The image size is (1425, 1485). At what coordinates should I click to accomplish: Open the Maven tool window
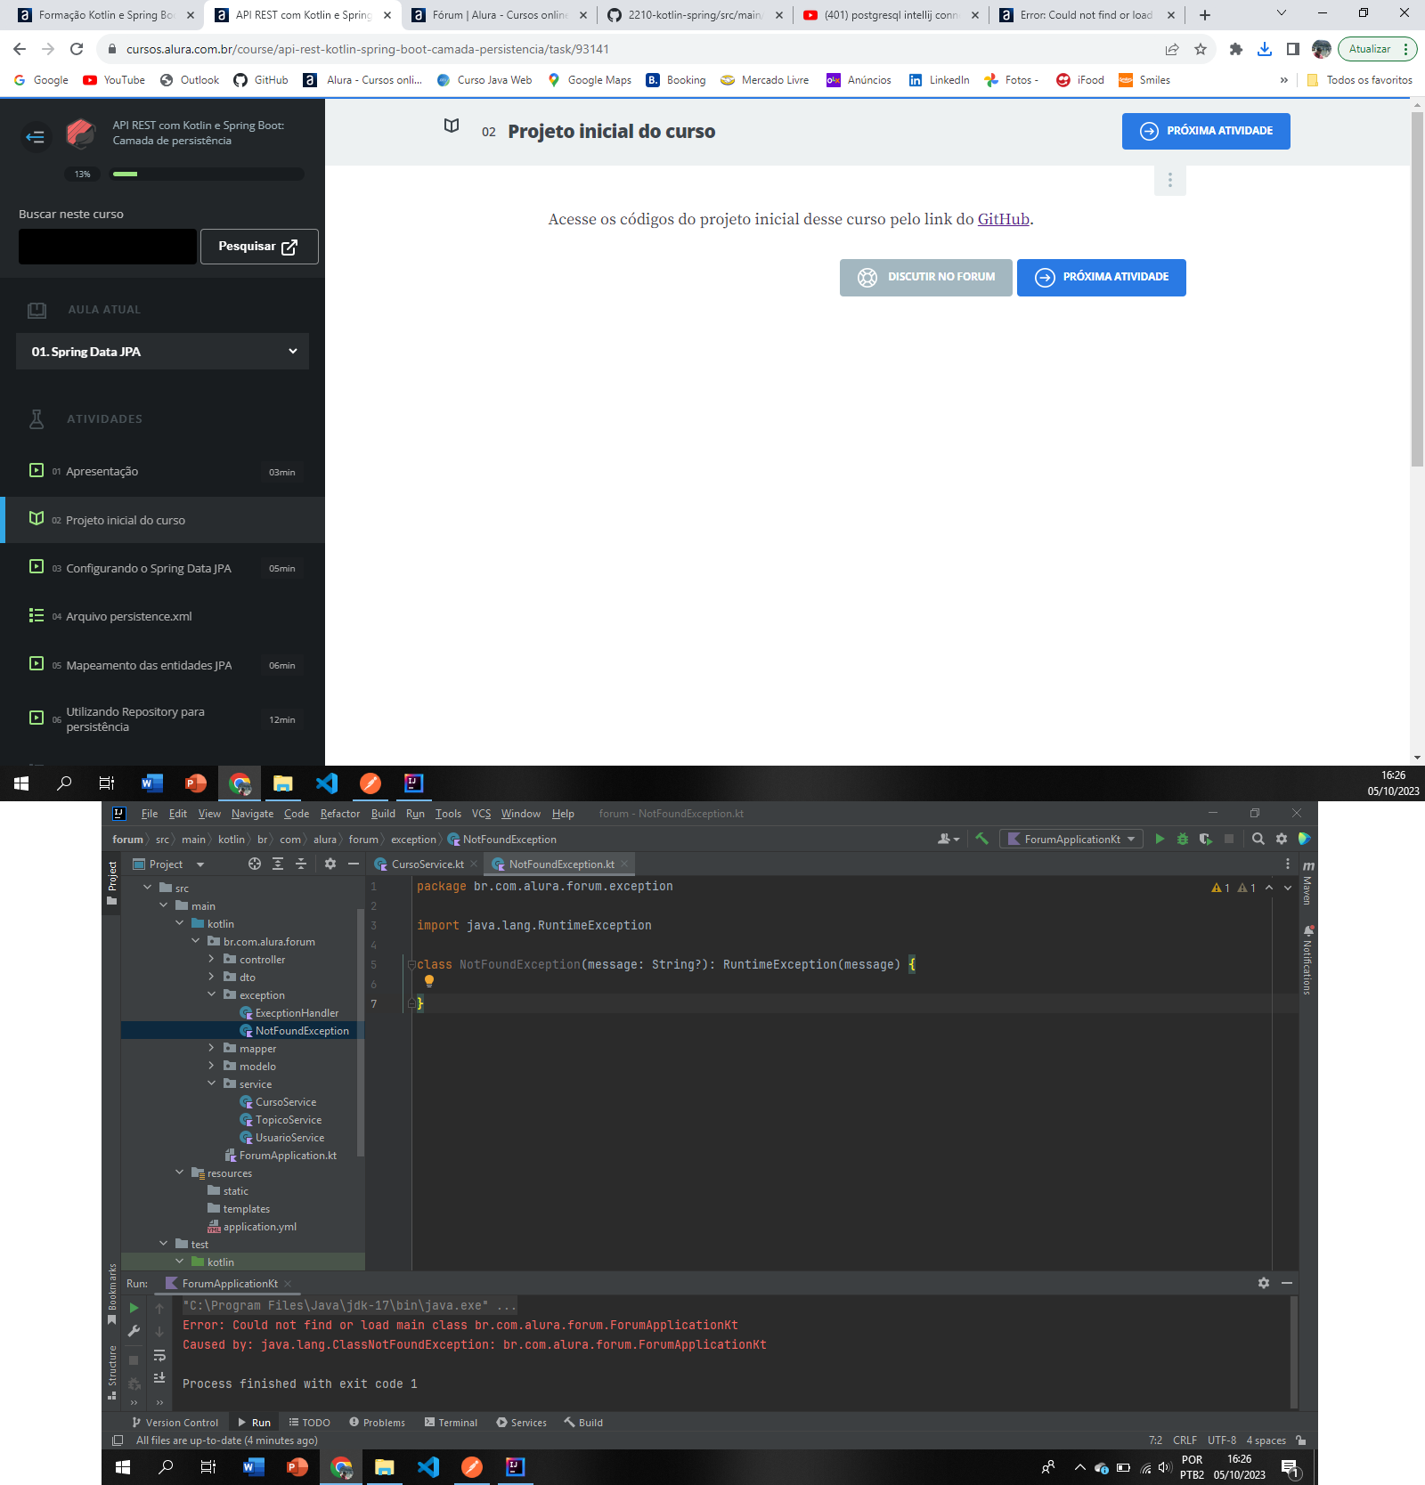coord(1307,883)
